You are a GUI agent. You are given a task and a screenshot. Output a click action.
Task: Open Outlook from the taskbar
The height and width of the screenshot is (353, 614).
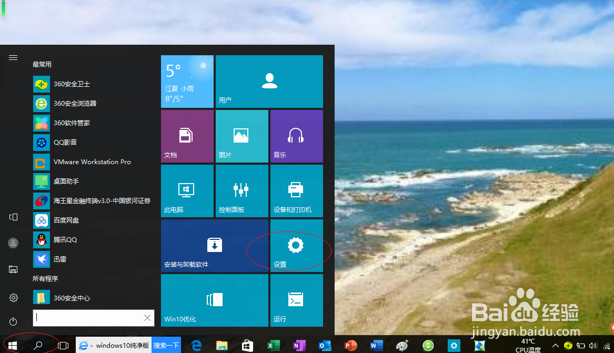coord(325,345)
